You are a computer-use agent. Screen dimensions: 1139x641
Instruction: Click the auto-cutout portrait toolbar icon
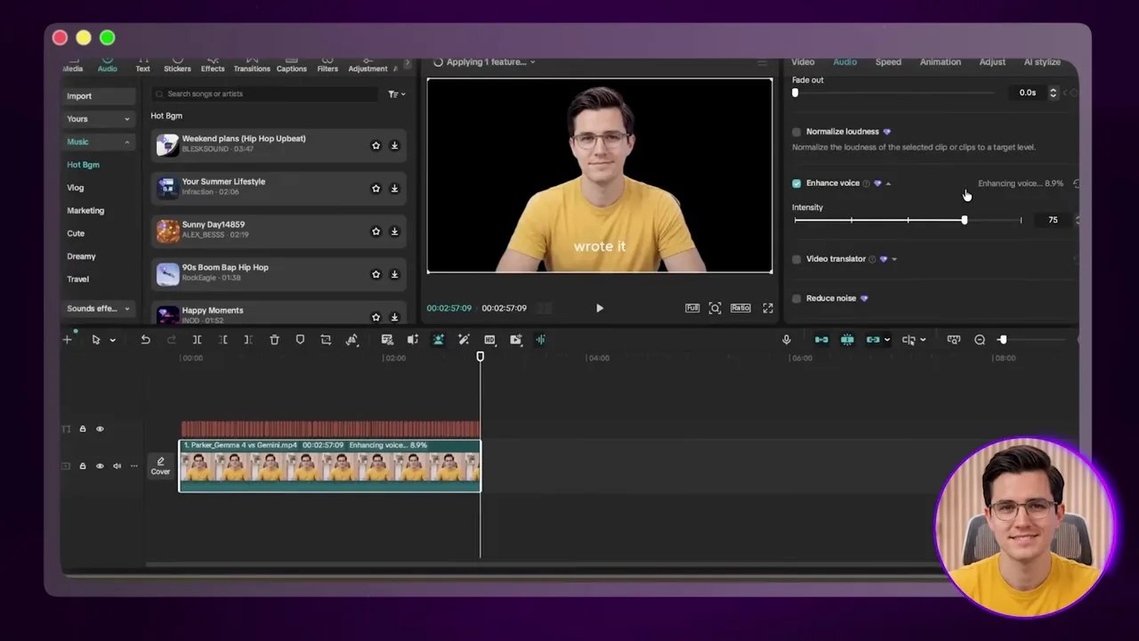[439, 340]
